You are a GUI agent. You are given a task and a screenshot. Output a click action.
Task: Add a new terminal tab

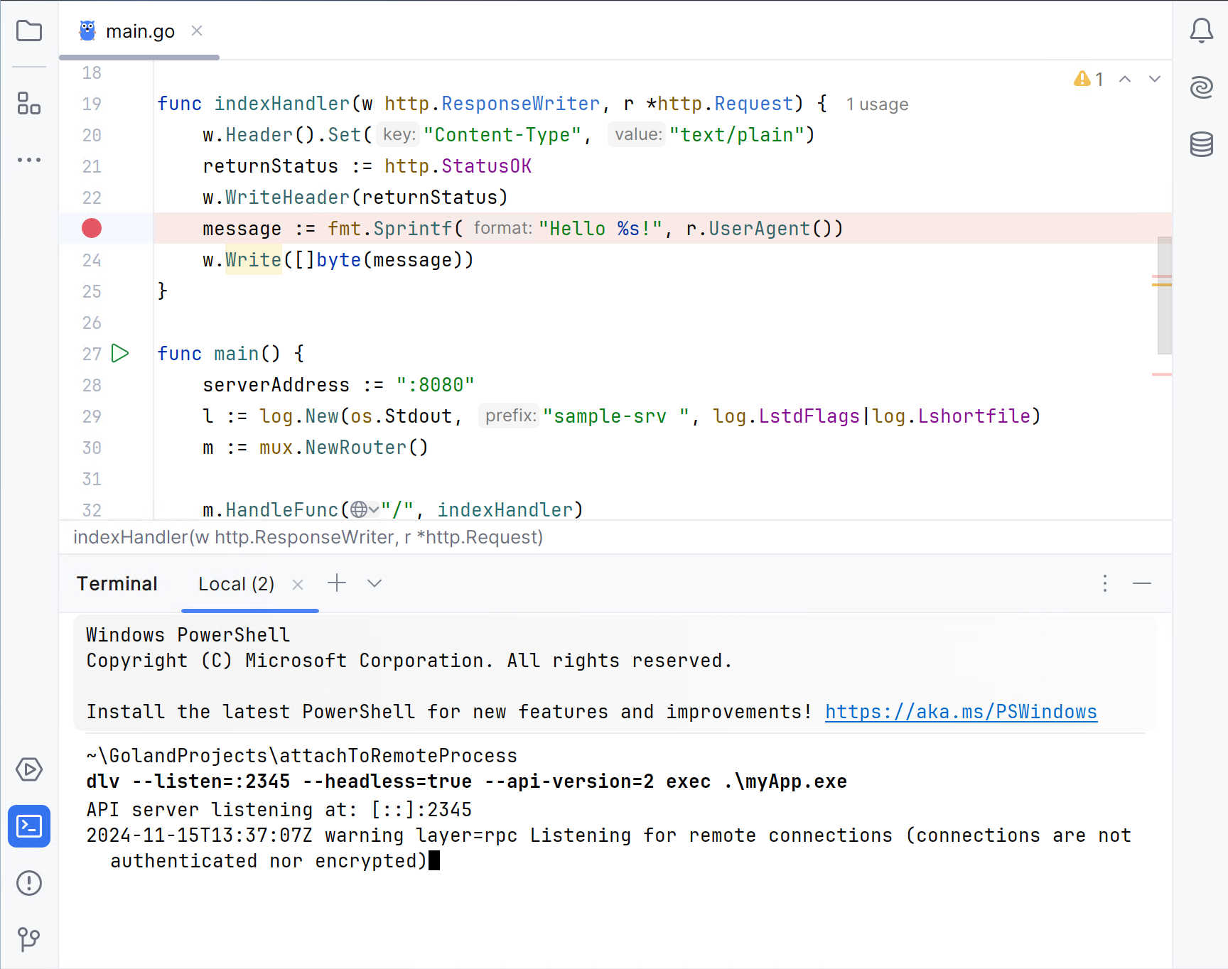337,584
